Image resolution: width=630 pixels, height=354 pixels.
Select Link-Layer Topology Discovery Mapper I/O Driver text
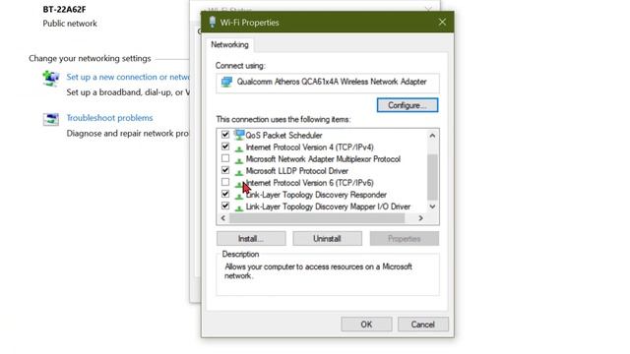[x=328, y=206]
